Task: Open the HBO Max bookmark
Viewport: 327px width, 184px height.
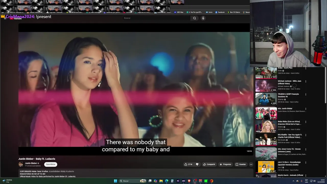Action: click(x=179, y=12)
